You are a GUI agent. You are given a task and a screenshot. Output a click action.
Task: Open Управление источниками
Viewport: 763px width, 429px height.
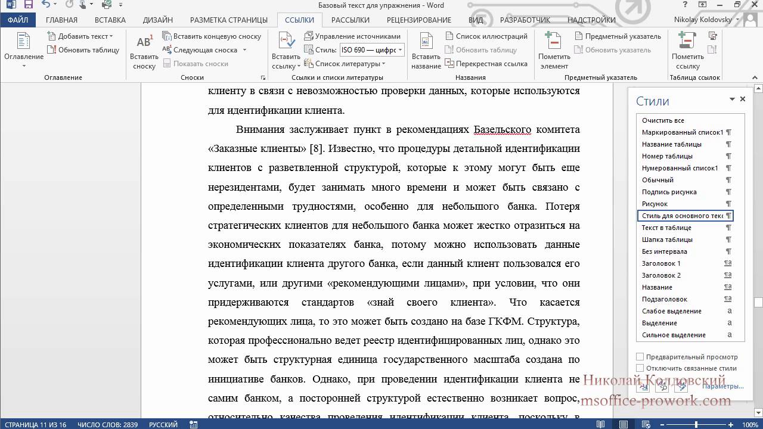click(x=352, y=36)
